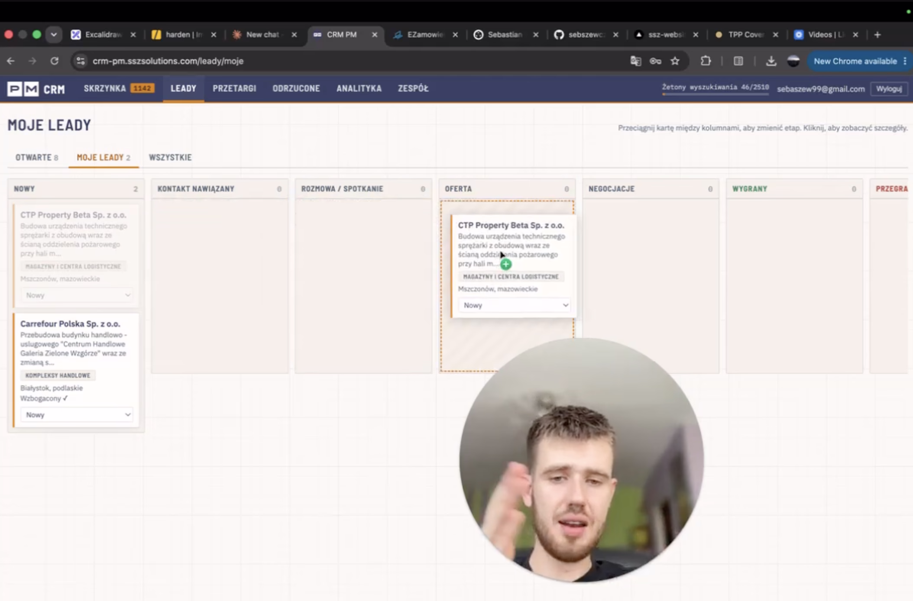Select the Wszystkie filter tab
This screenshot has width=913, height=601.
pos(170,158)
